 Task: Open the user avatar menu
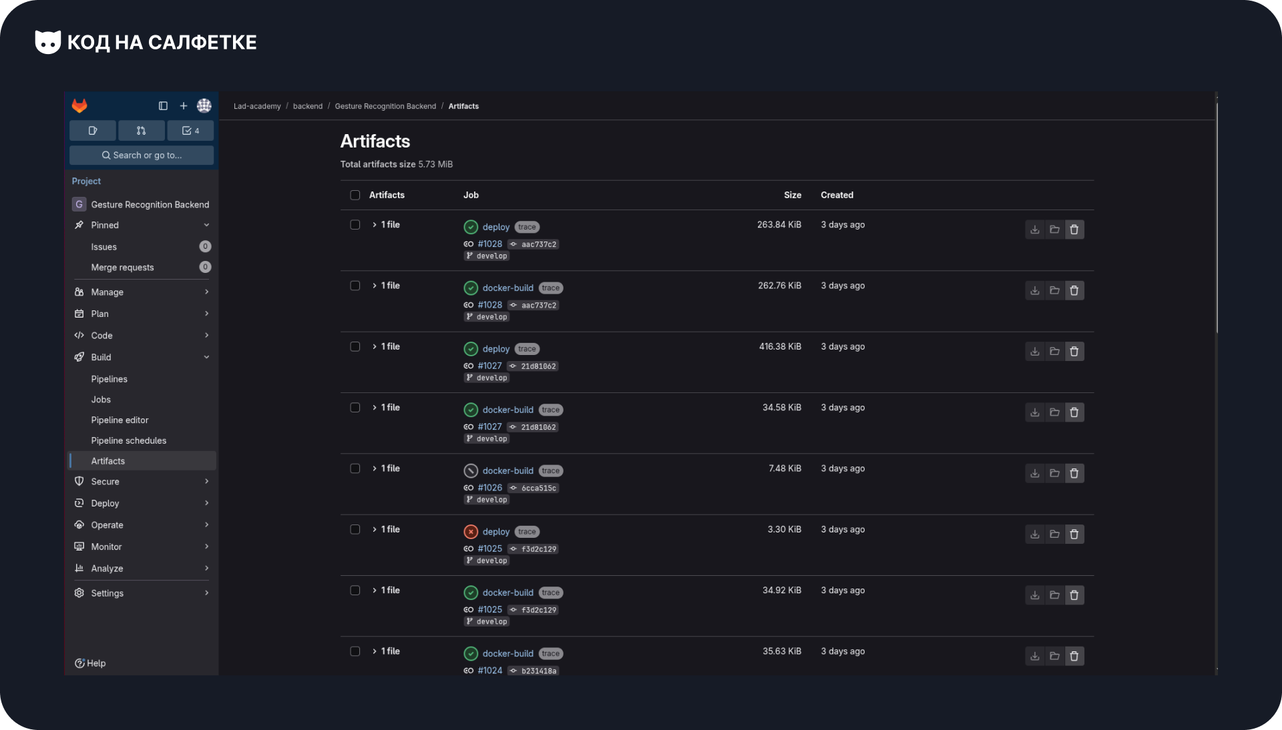point(204,105)
